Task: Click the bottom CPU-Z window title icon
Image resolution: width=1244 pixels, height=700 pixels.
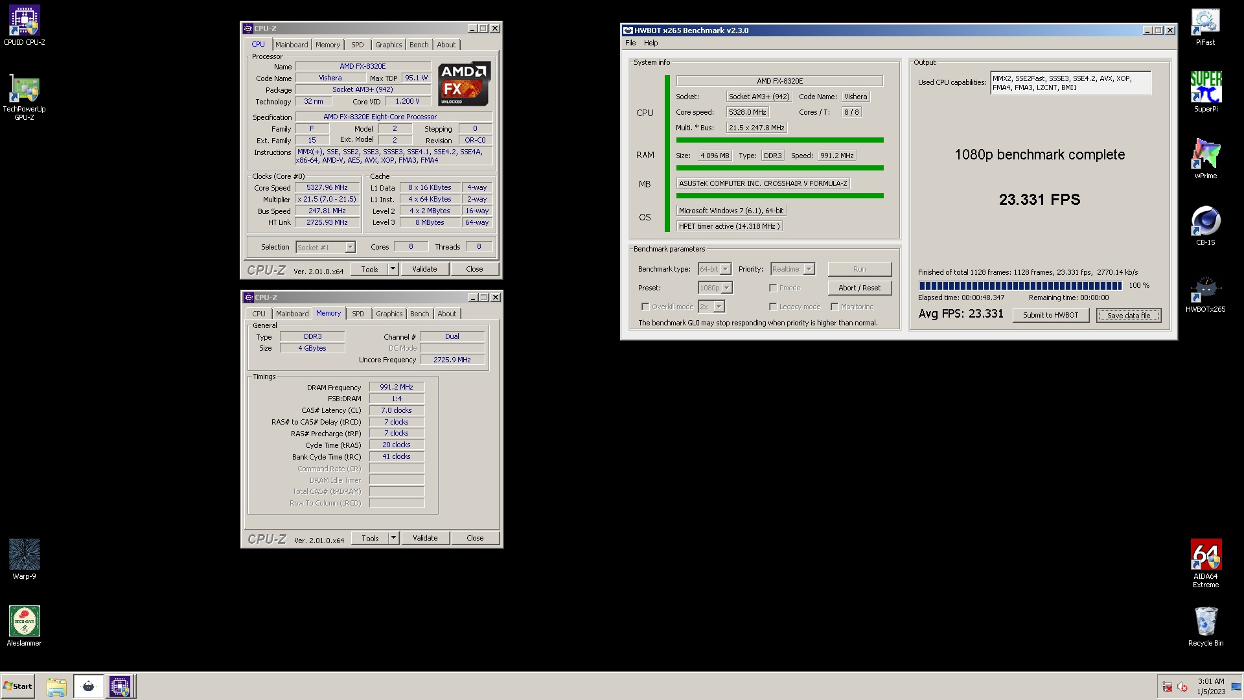Action: [x=248, y=297]
